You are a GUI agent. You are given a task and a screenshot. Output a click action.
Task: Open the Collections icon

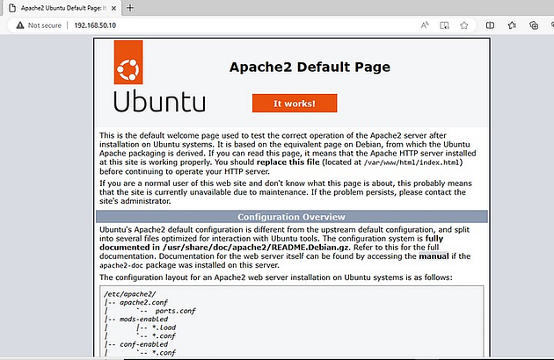[x=534, y=25]
